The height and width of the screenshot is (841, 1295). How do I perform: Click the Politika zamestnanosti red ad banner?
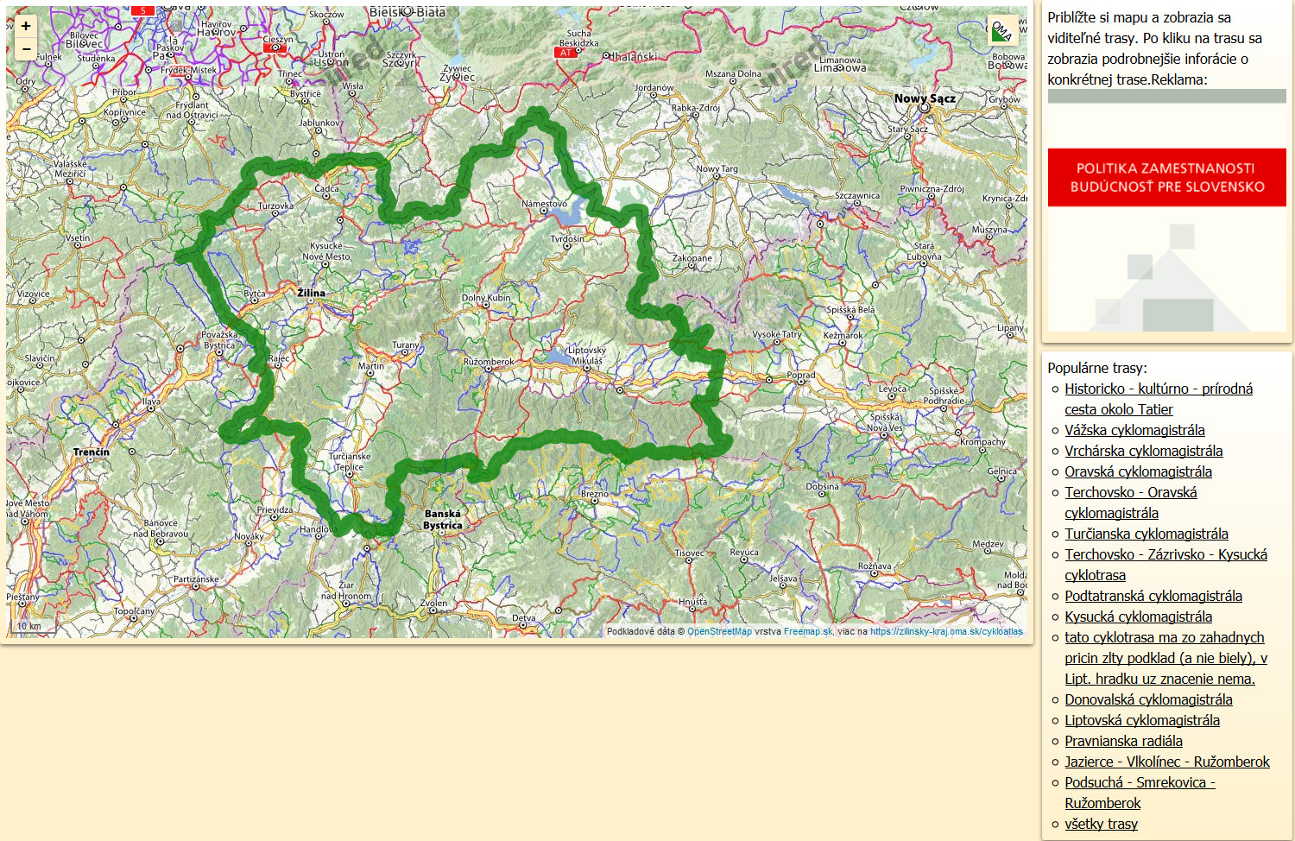click(x=1166, y=177)
